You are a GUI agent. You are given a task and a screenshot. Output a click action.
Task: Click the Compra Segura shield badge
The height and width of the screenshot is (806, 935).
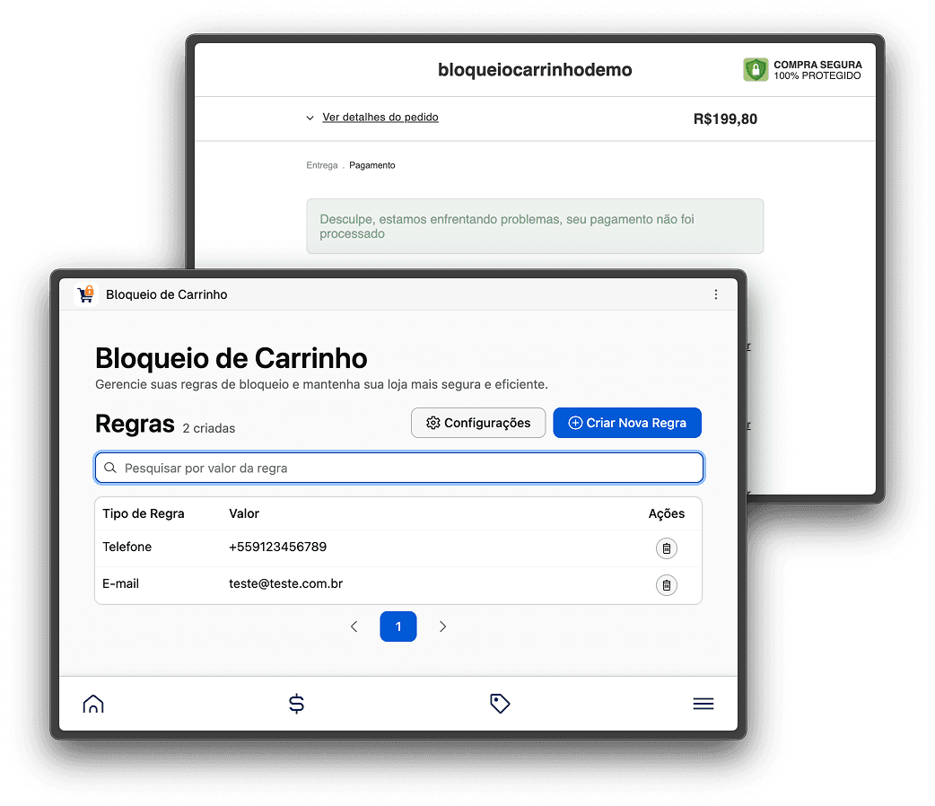click(x=755, y=69)
